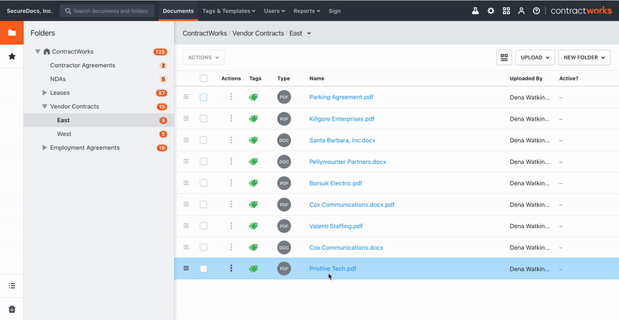Grab drag handle of Pristine Tech.pdf row
The width and height of the screenshot is (619, 320).
point(186,268)
